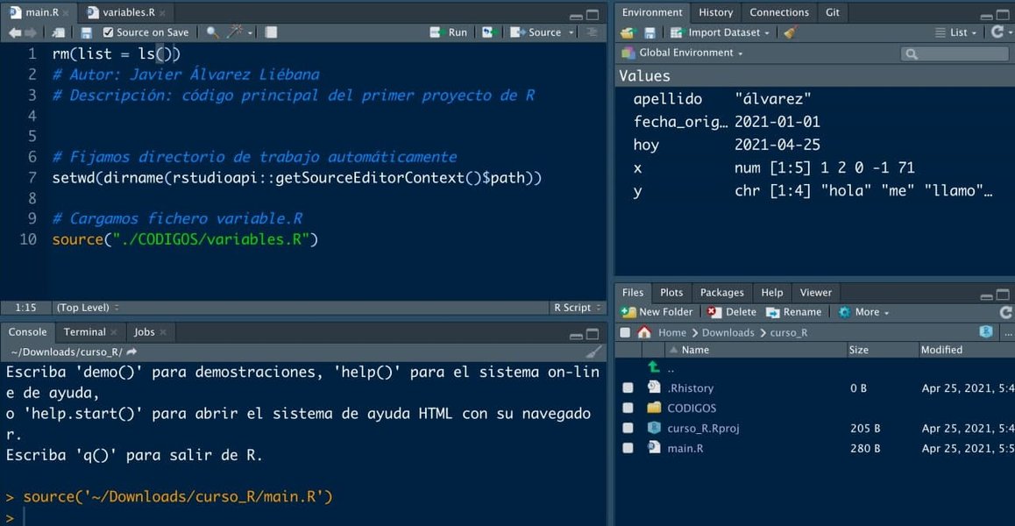The width and height of the screenshot is (1015, 526).
Task: Refresh the Files pane file listing
Action: (x=1006, y=311)
